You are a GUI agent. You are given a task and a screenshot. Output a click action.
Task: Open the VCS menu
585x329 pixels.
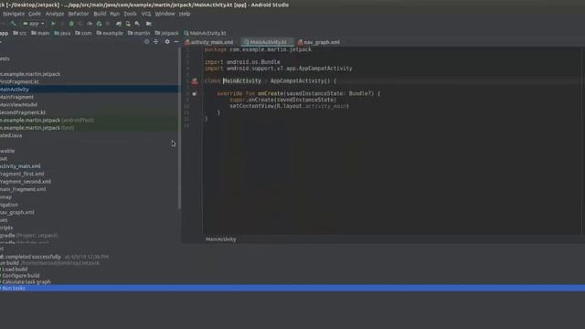(x=146, y=14)
